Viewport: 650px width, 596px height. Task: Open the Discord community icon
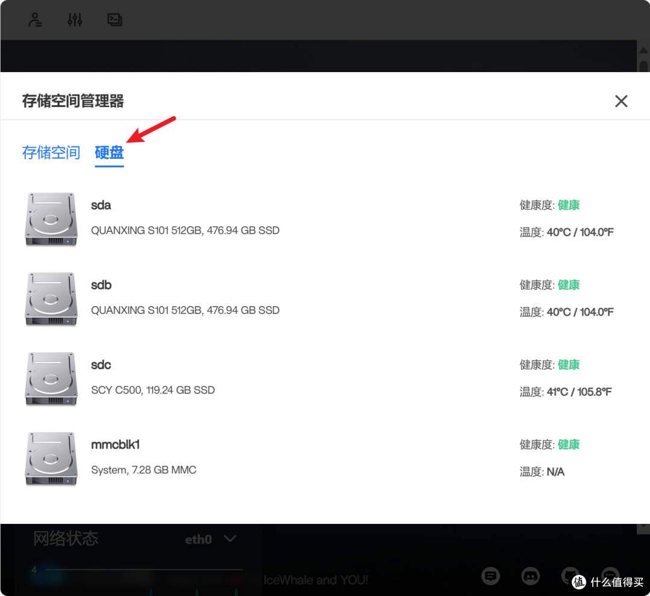pos(530,576)
